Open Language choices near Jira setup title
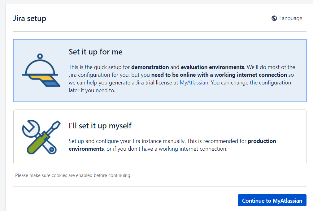Viewport: 313px width, 211px height. point(287,18)
